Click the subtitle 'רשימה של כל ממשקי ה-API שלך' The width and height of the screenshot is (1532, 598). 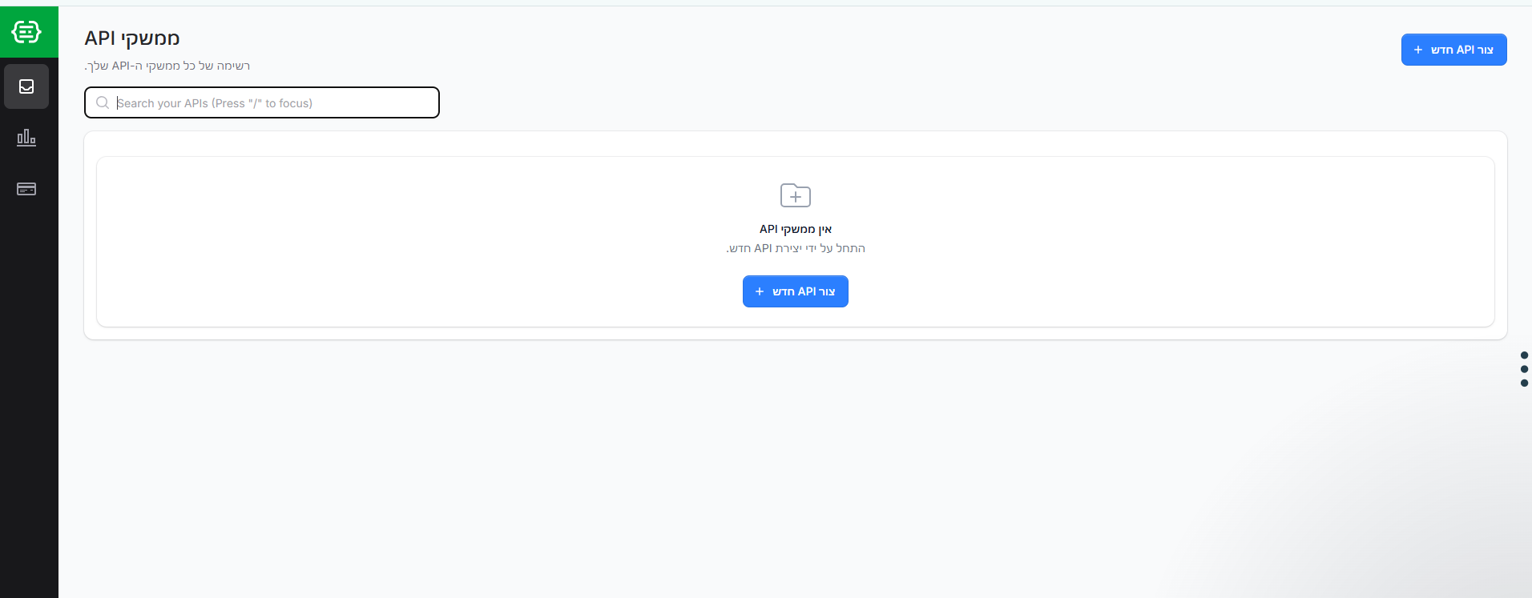[167, 66]
